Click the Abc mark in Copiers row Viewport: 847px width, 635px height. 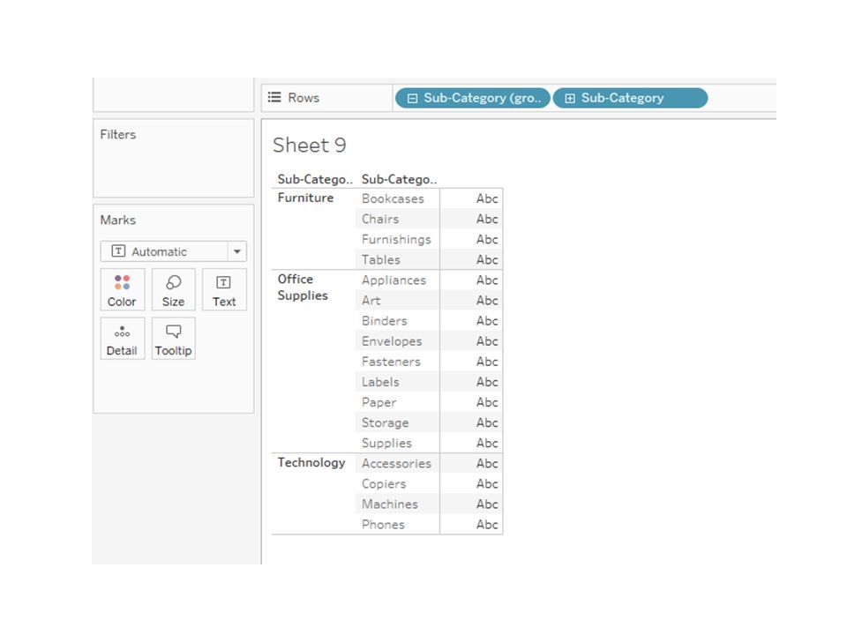tap(487, 484)
